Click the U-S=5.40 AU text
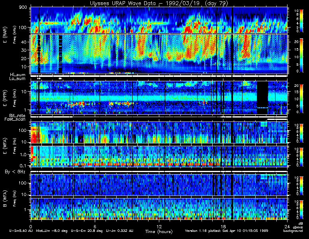This screenshot has width=309, height=239. point(21,231)
